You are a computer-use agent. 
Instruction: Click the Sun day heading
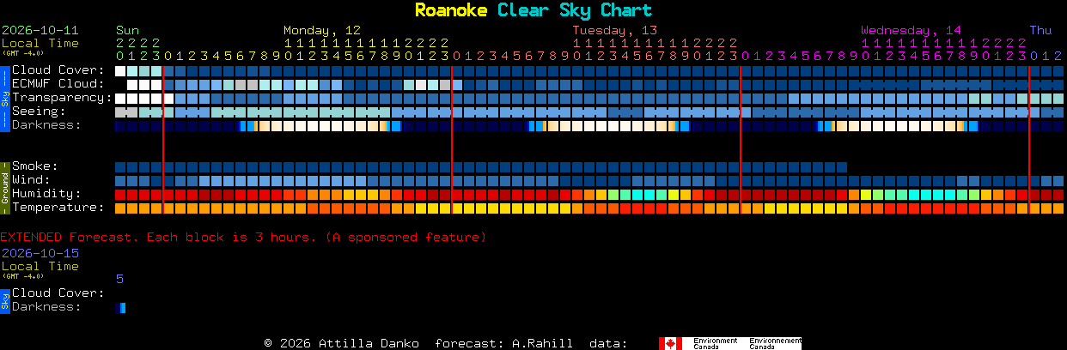pos(127,30)
